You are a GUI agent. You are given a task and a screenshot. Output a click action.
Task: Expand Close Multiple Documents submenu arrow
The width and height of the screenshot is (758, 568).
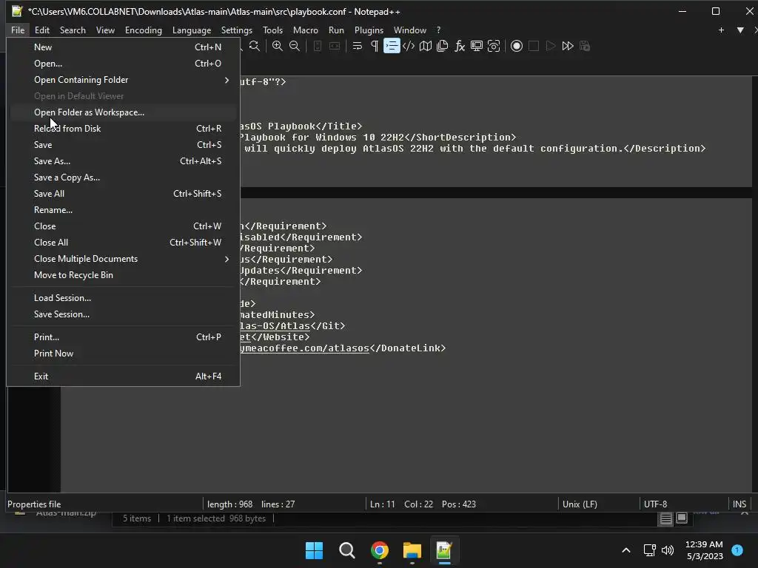pos(227,259)
